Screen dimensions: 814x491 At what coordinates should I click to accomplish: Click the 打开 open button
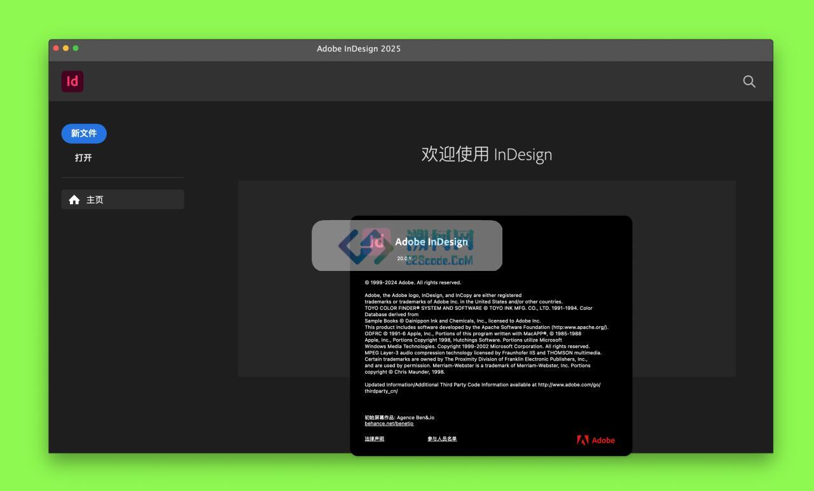coord(83,158)
